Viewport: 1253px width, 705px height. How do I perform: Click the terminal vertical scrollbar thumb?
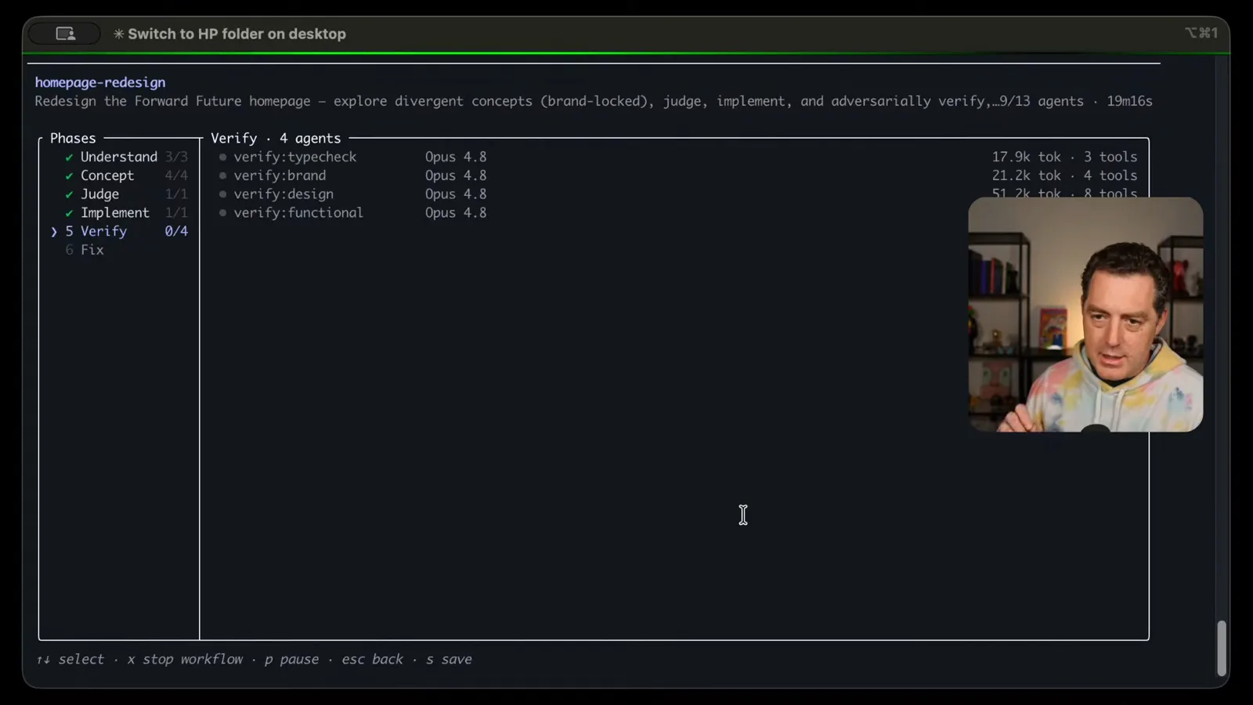1221,649
